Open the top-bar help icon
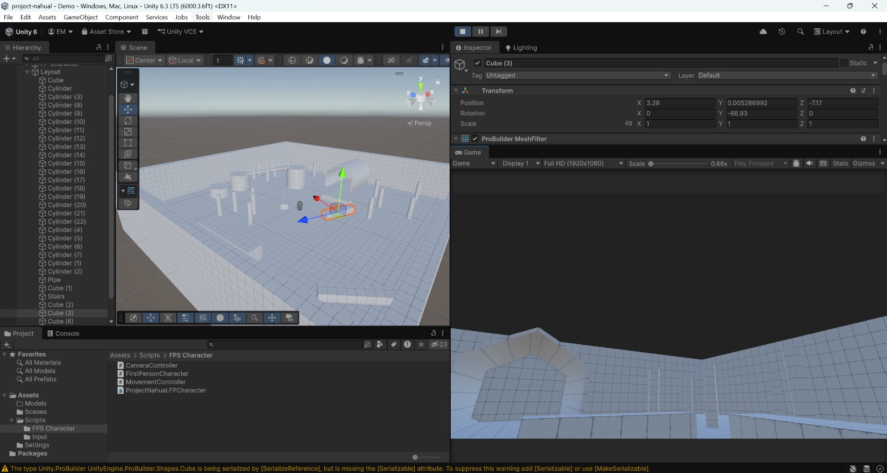The height and width of the screenshot is (473, 887). click(x=863, y=32)
